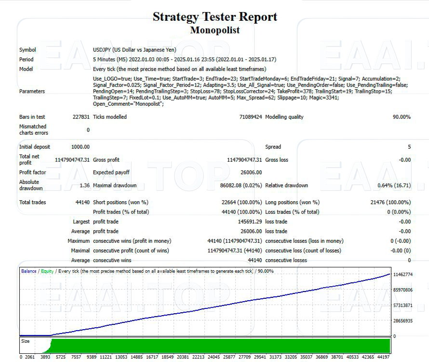Click the Period row date range value

tap(184, 59)
